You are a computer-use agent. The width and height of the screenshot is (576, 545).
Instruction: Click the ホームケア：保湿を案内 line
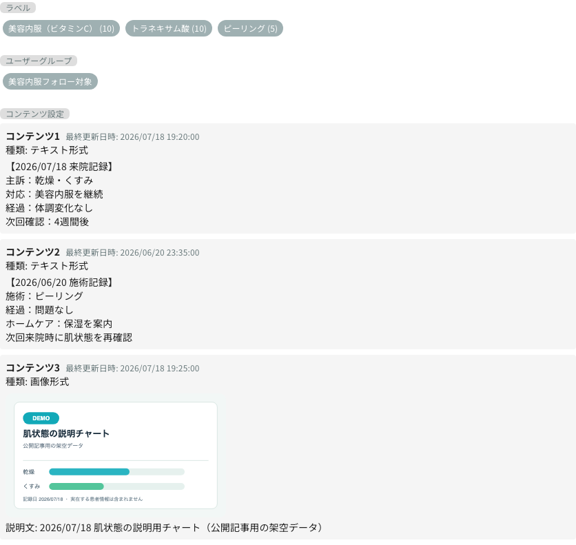tap(59, 324)
